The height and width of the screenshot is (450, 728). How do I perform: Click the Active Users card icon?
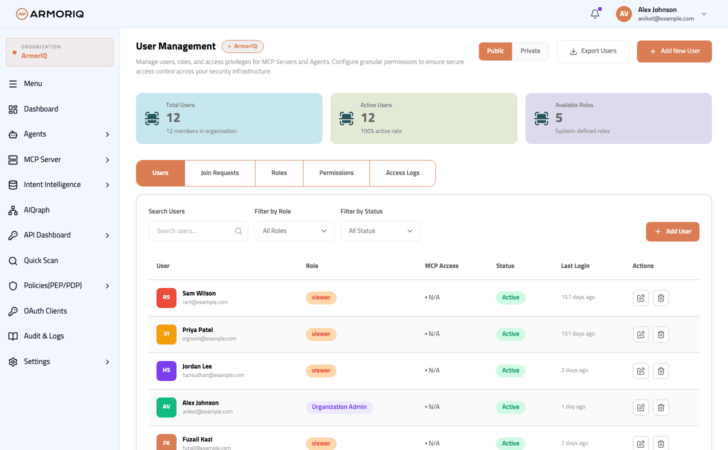coord(346,118)
